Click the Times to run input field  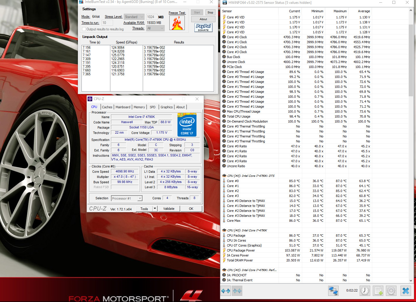click(x=107, y=23)
